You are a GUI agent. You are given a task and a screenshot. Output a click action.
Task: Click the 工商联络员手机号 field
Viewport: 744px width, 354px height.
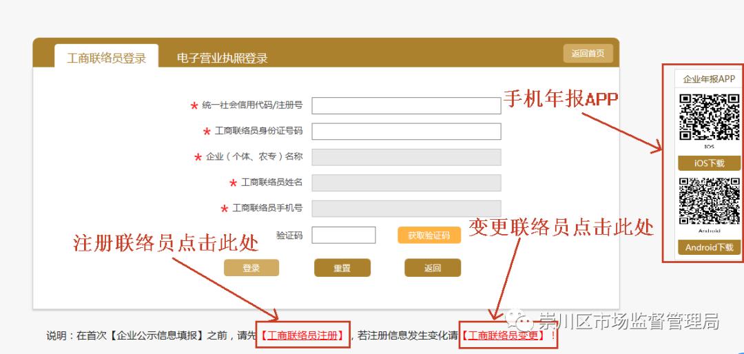pos(406,208)
